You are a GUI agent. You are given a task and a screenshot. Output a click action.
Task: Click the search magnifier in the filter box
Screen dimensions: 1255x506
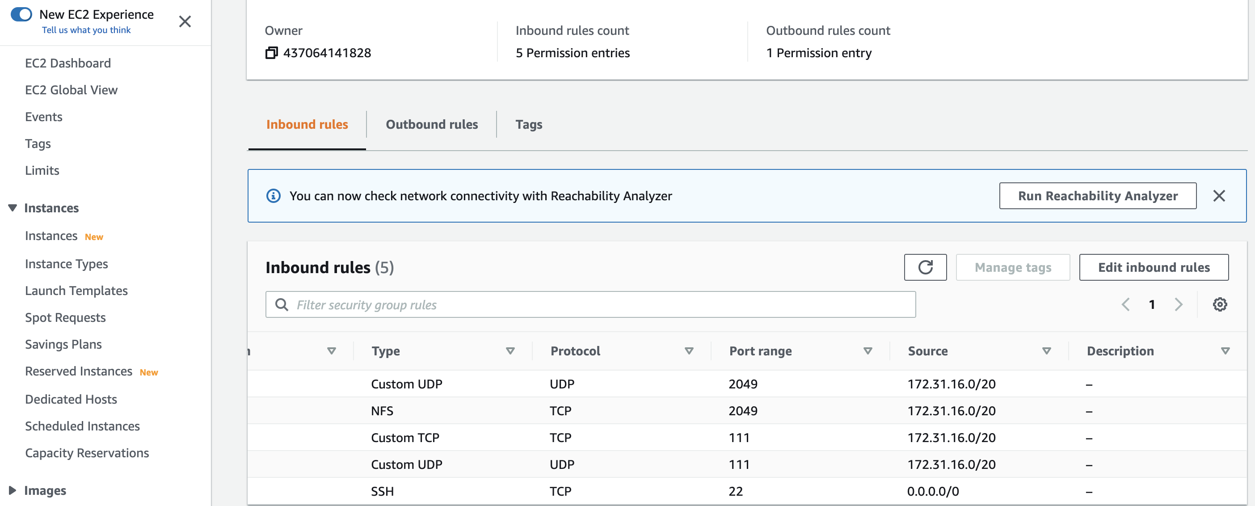coord(282,304)
